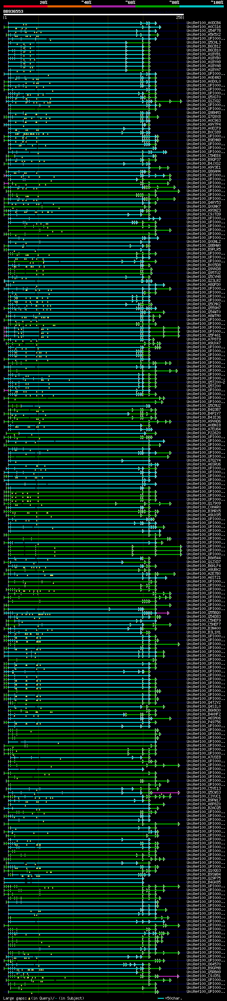
Task: Click hit label UniRef100_A0ECF9
Action: point(204,128)
